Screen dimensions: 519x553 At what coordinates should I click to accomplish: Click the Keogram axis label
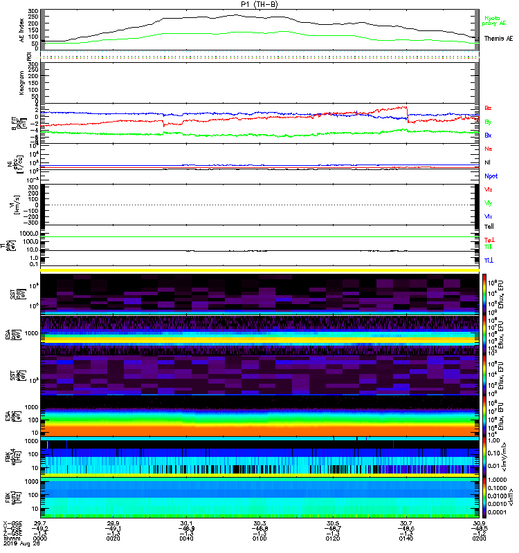click(22, 82)
